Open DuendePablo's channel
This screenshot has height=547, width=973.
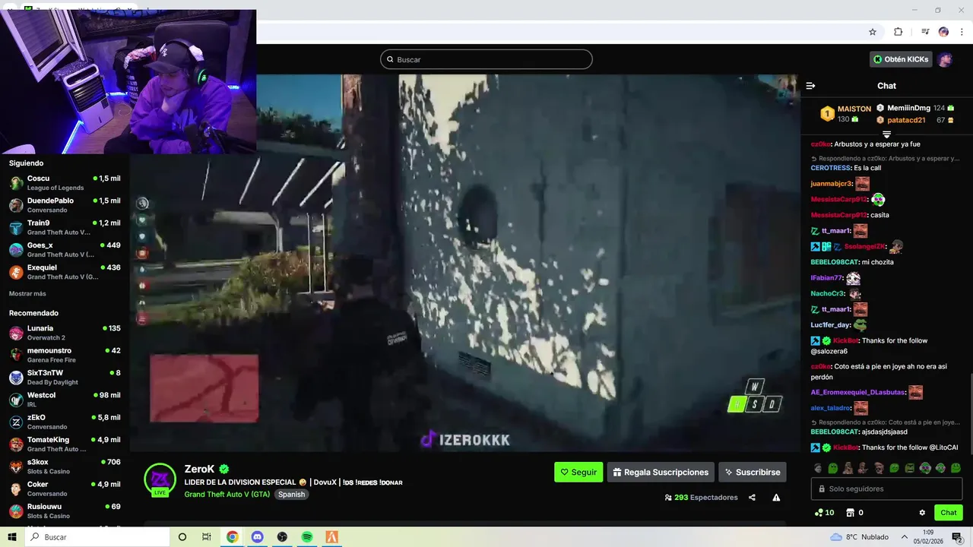(65, 205)
